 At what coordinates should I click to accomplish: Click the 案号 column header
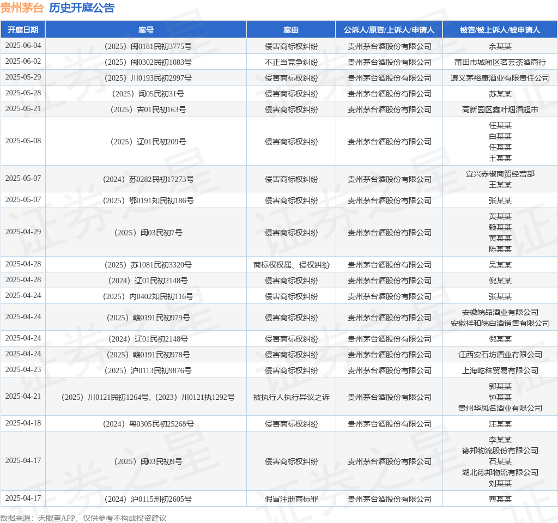[x=146, y=30]
